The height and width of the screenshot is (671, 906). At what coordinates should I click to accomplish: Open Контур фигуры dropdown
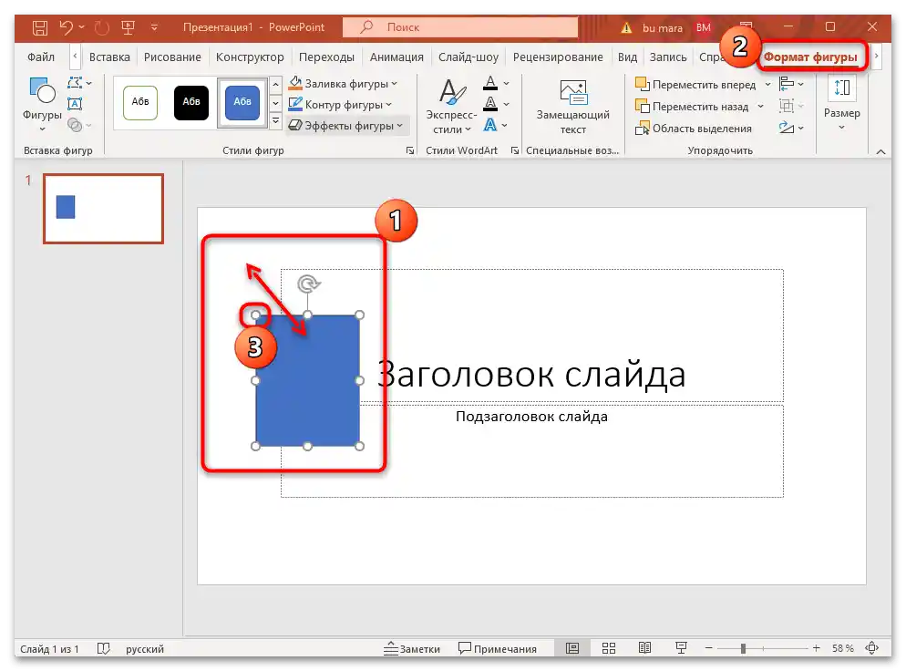coord(340,105)
